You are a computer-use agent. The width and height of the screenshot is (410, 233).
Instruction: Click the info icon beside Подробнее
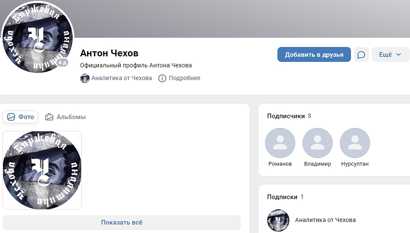click(x=162, y=78)
